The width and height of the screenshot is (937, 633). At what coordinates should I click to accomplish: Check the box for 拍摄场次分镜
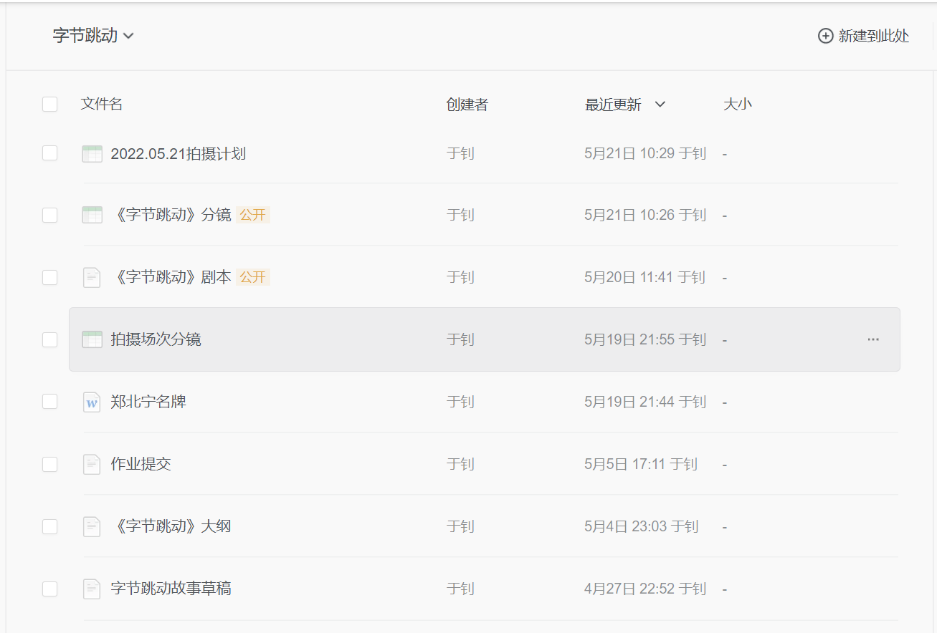tap(49, 339)
